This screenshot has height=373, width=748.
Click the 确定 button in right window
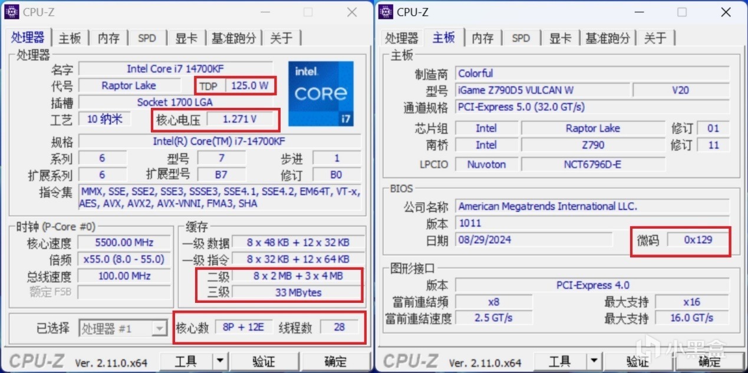(x=710, y=361)
